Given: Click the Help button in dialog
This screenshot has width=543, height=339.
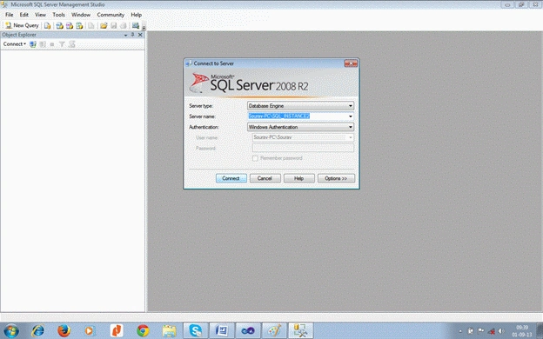Looking at the screenshot, I should coord(298,178).
